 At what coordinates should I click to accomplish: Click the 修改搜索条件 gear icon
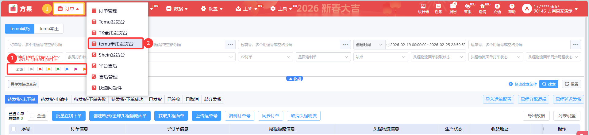click(x=511, y=84)
